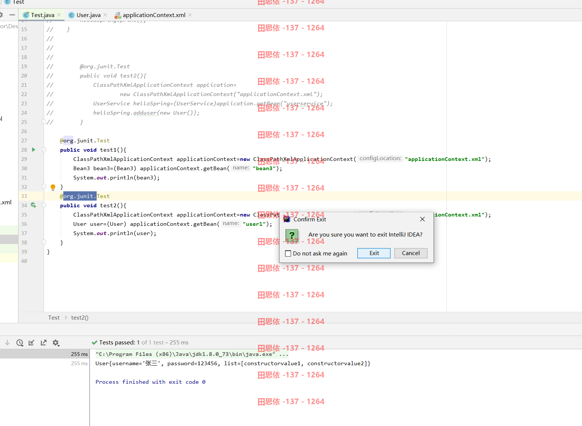Select the second 255 ms test row
This screenshot has height=426, width=582.
[x=44, y=363]
